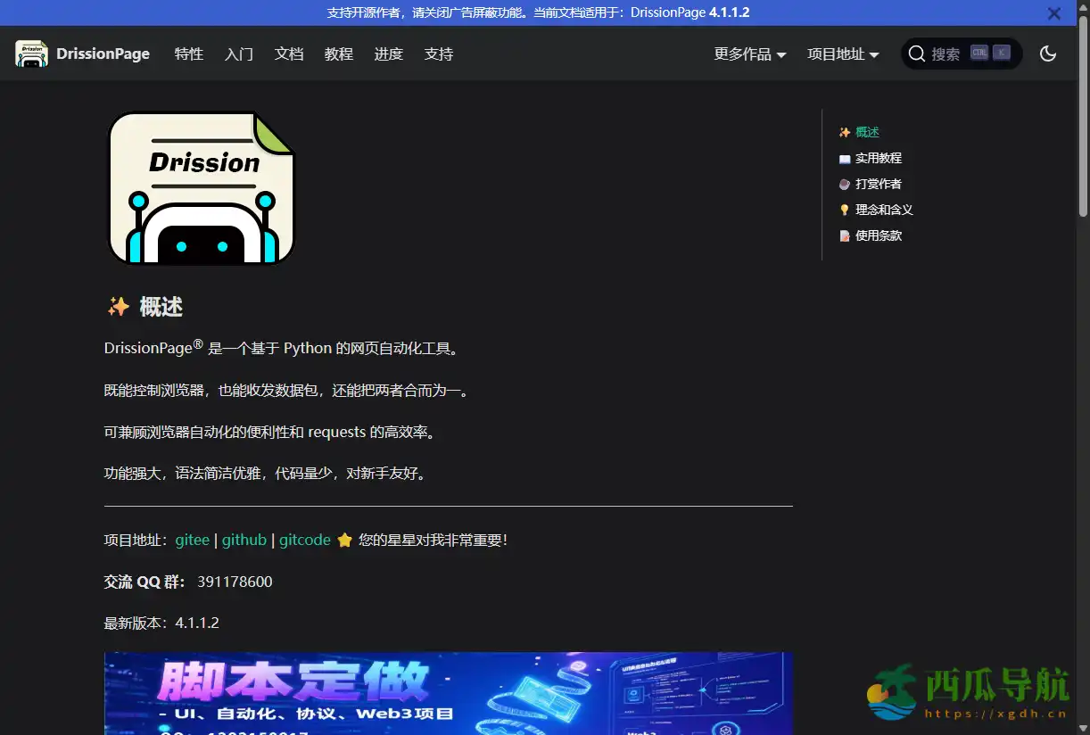Screen dimensions: 1090x735
Task: Navigate to 实用教程 in the sidebar
Action: (x=878, y=158)
